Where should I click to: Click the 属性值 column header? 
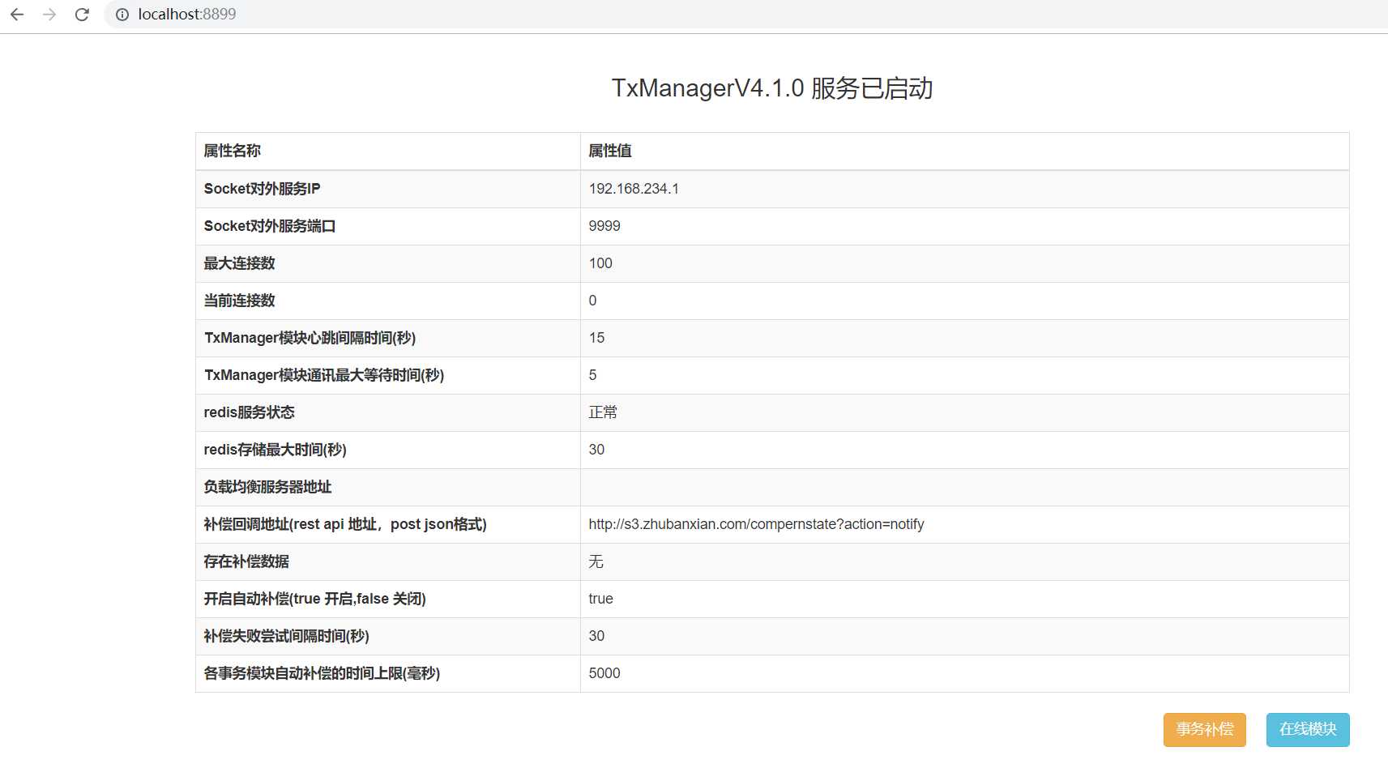[x=610, y=151]
